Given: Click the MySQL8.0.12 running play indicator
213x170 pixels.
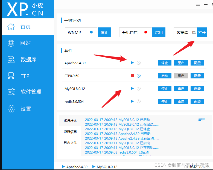Looking at the screenshot, I should tap(132, 88).
